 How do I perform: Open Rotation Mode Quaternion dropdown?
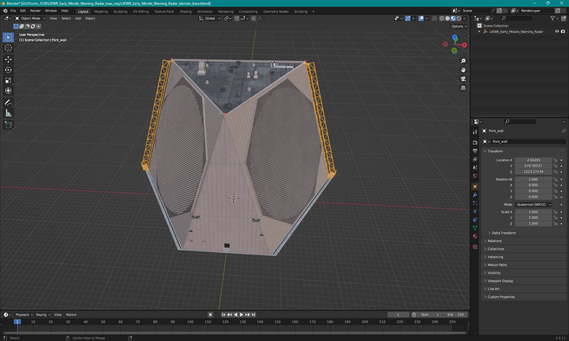(x=534, y=205)
